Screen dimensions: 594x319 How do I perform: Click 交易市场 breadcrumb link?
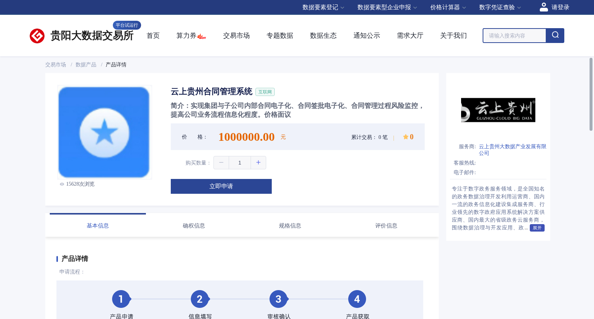click(x=56, y=65)
